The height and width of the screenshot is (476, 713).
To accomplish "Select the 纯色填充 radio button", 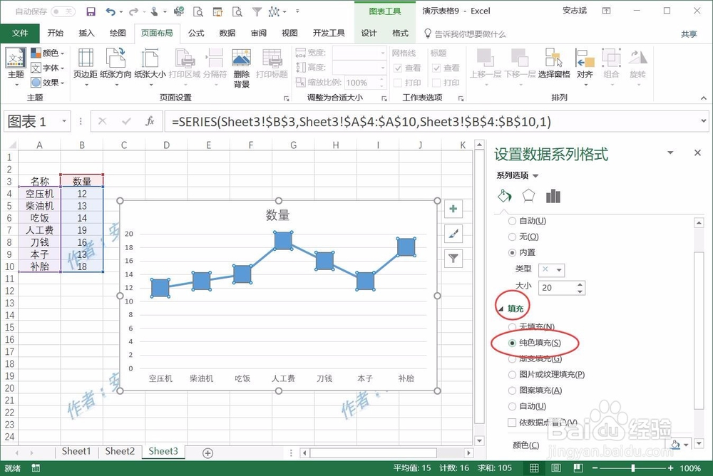I will tap(513, 343).
